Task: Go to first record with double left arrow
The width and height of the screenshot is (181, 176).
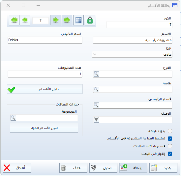Action: (x=14, y=20)
